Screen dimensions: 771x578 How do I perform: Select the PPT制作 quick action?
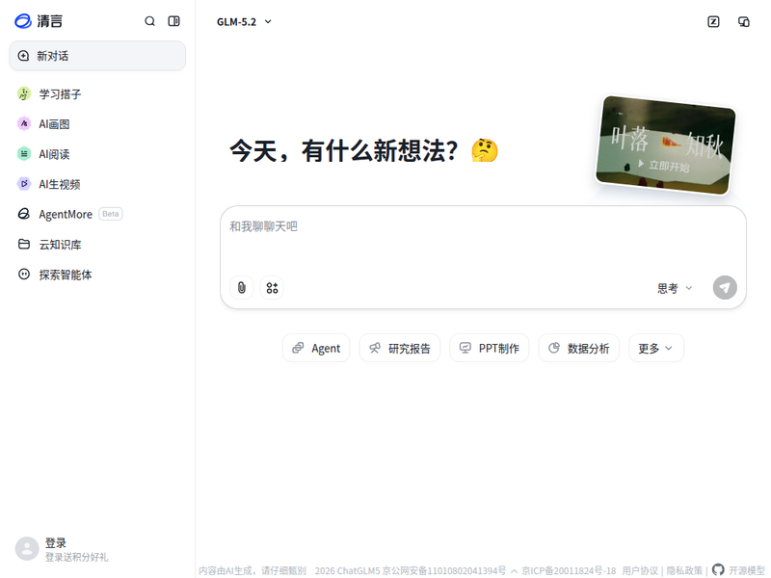(x=490, y=348)
